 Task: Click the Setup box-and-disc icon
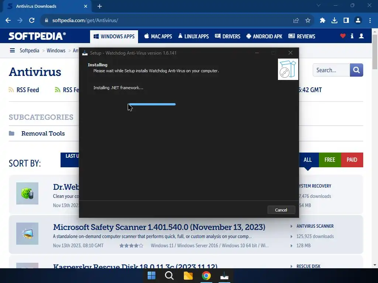pyautogui.click(x=288, y=69)
